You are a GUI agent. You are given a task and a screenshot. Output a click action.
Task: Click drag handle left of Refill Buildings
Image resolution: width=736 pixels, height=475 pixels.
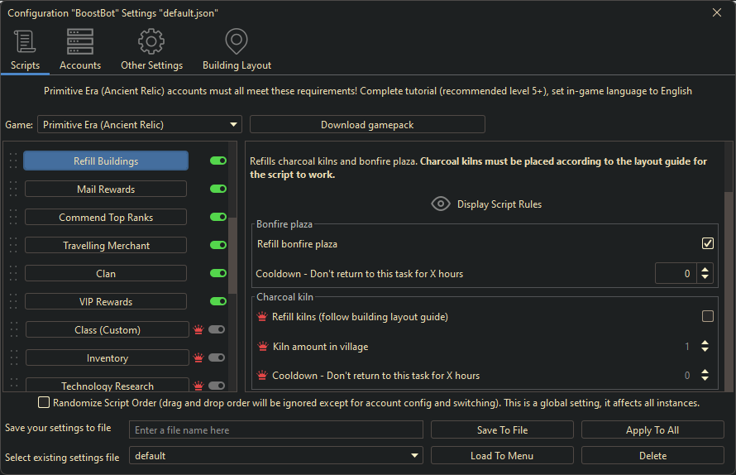[x=12, y=161]
